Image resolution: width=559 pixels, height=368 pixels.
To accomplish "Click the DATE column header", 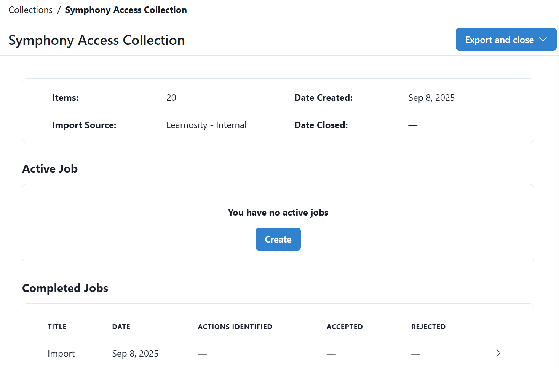I will (121, 327).
